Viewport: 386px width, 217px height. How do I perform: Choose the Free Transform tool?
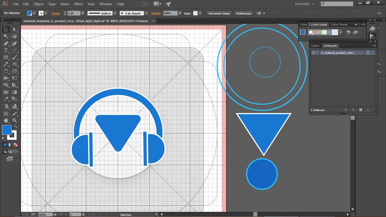(14, 78)
